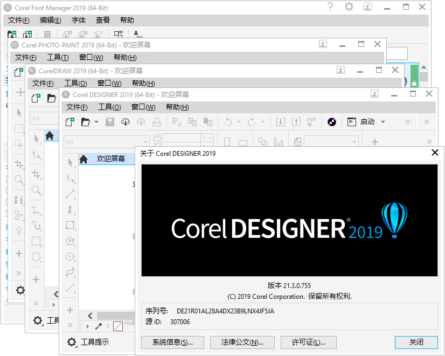Click 法律公文(N)... button
Image resolution: width=445 pixels, height=356 pixels.
pos(242,343)
